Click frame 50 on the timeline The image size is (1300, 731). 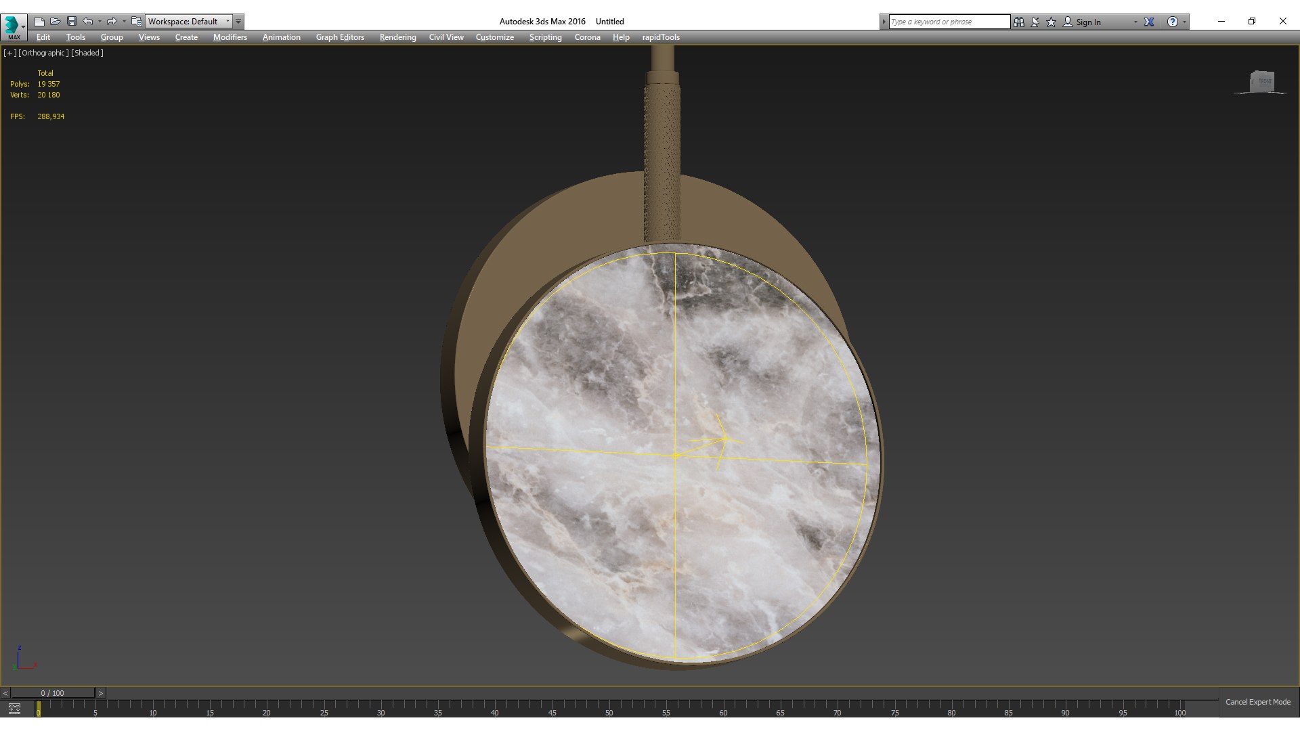(x=609, y=708)
